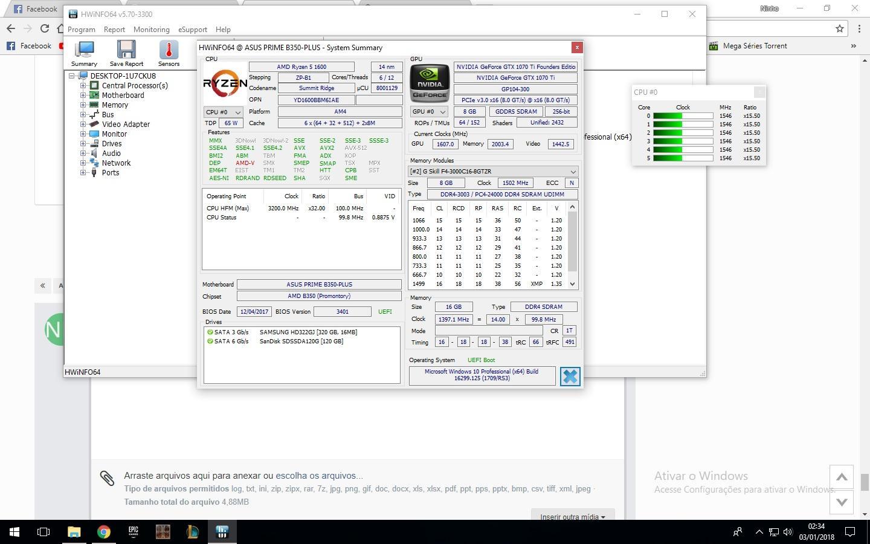
Task: Click the NVIDIA GeForce logo
Action: [430, 83]
